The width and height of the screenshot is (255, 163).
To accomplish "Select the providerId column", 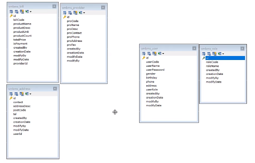I will [x=20, y=64].
